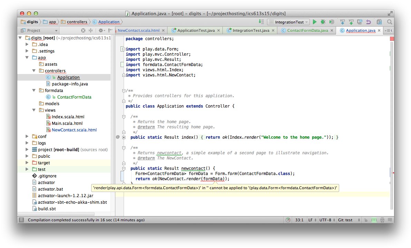411x248 pixels.
Task: Run with coverage from the toolbar
Action: point(332,22)
